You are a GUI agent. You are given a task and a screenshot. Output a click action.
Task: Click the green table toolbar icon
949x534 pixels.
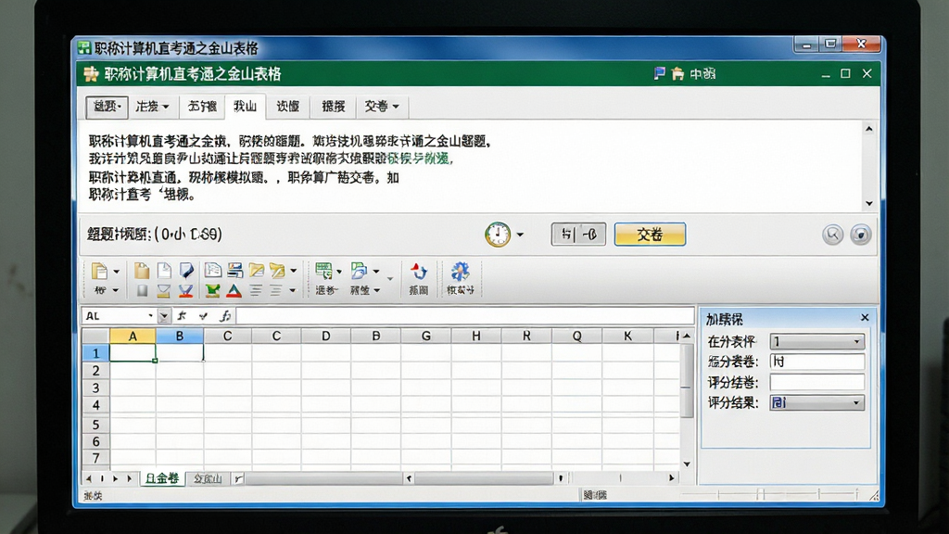pyautogui.click(x=323, y=271)
